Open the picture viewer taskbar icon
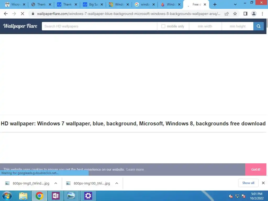Image resolution: width=268 pixels, height=201 pixels. (x=71, y=196)
